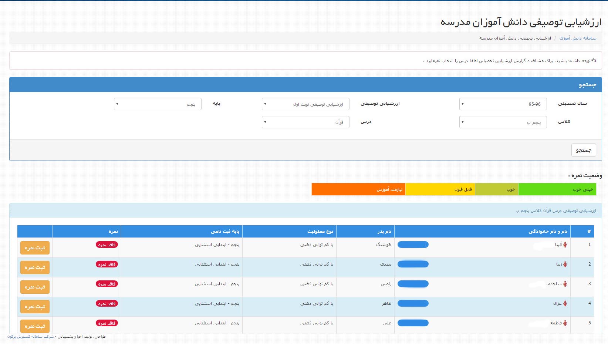Open the شرکت سامانه گسترش پرگون footer link
This screenshot has height=344, width=608.
click(x=31, y=337)
